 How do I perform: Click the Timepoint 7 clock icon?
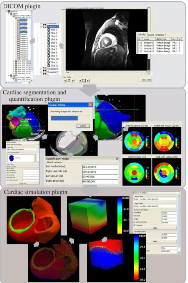coord(45,72)
